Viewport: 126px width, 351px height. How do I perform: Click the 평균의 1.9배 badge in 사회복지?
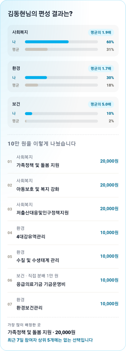101,32
